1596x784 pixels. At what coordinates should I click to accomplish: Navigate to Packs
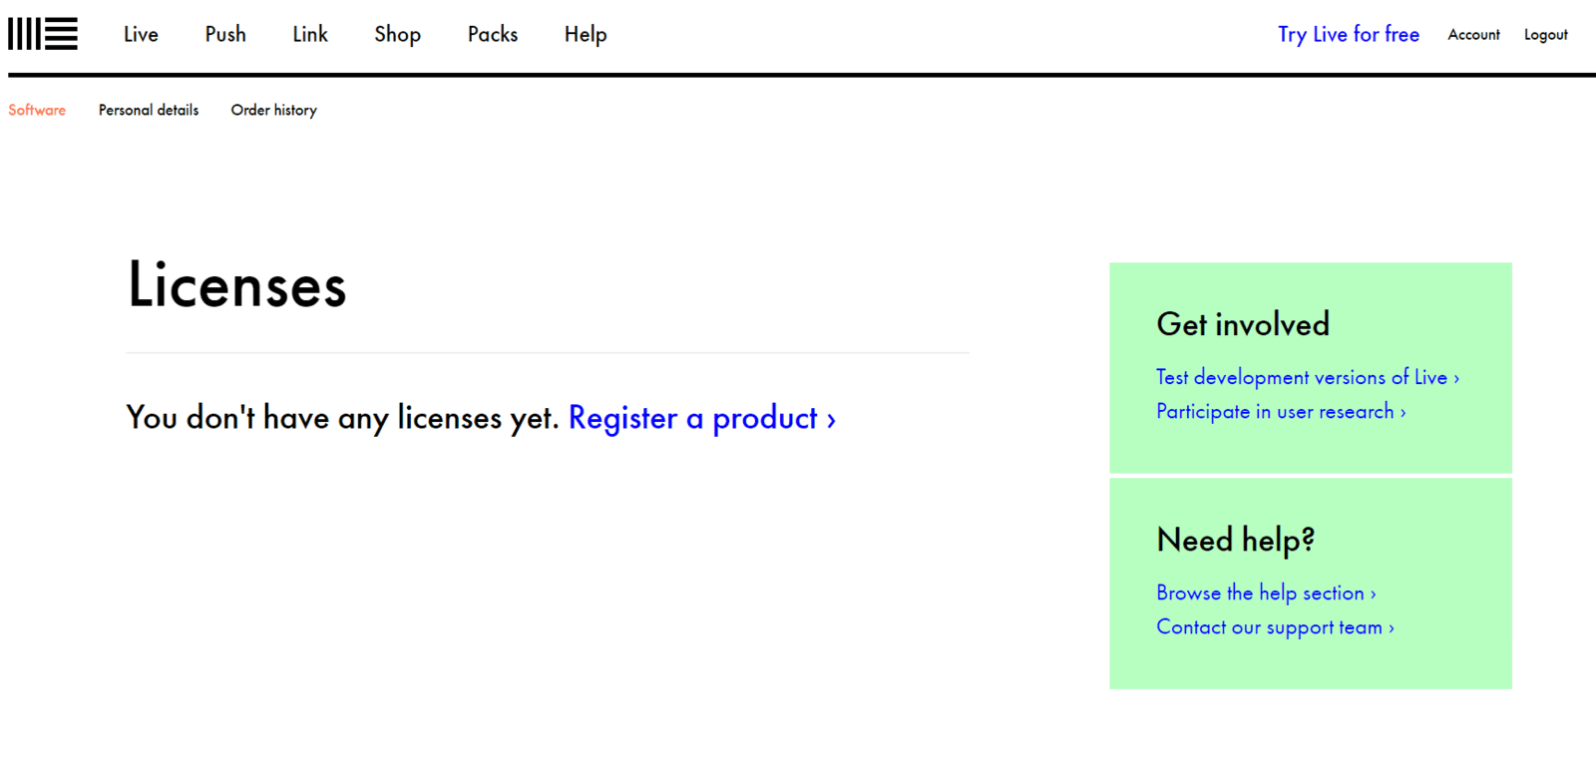(493, 34)
